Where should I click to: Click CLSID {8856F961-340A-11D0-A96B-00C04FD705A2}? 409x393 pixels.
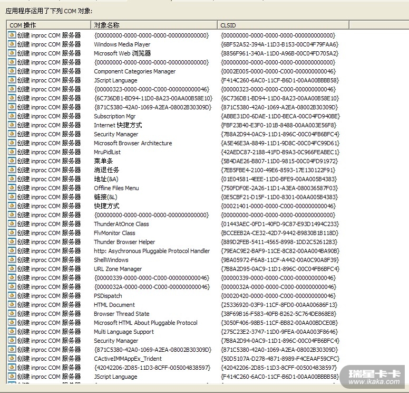pyautogui.click(x=280, y=53)
